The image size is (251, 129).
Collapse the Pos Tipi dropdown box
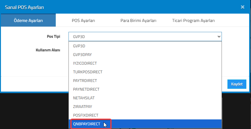tap(145, 37)
